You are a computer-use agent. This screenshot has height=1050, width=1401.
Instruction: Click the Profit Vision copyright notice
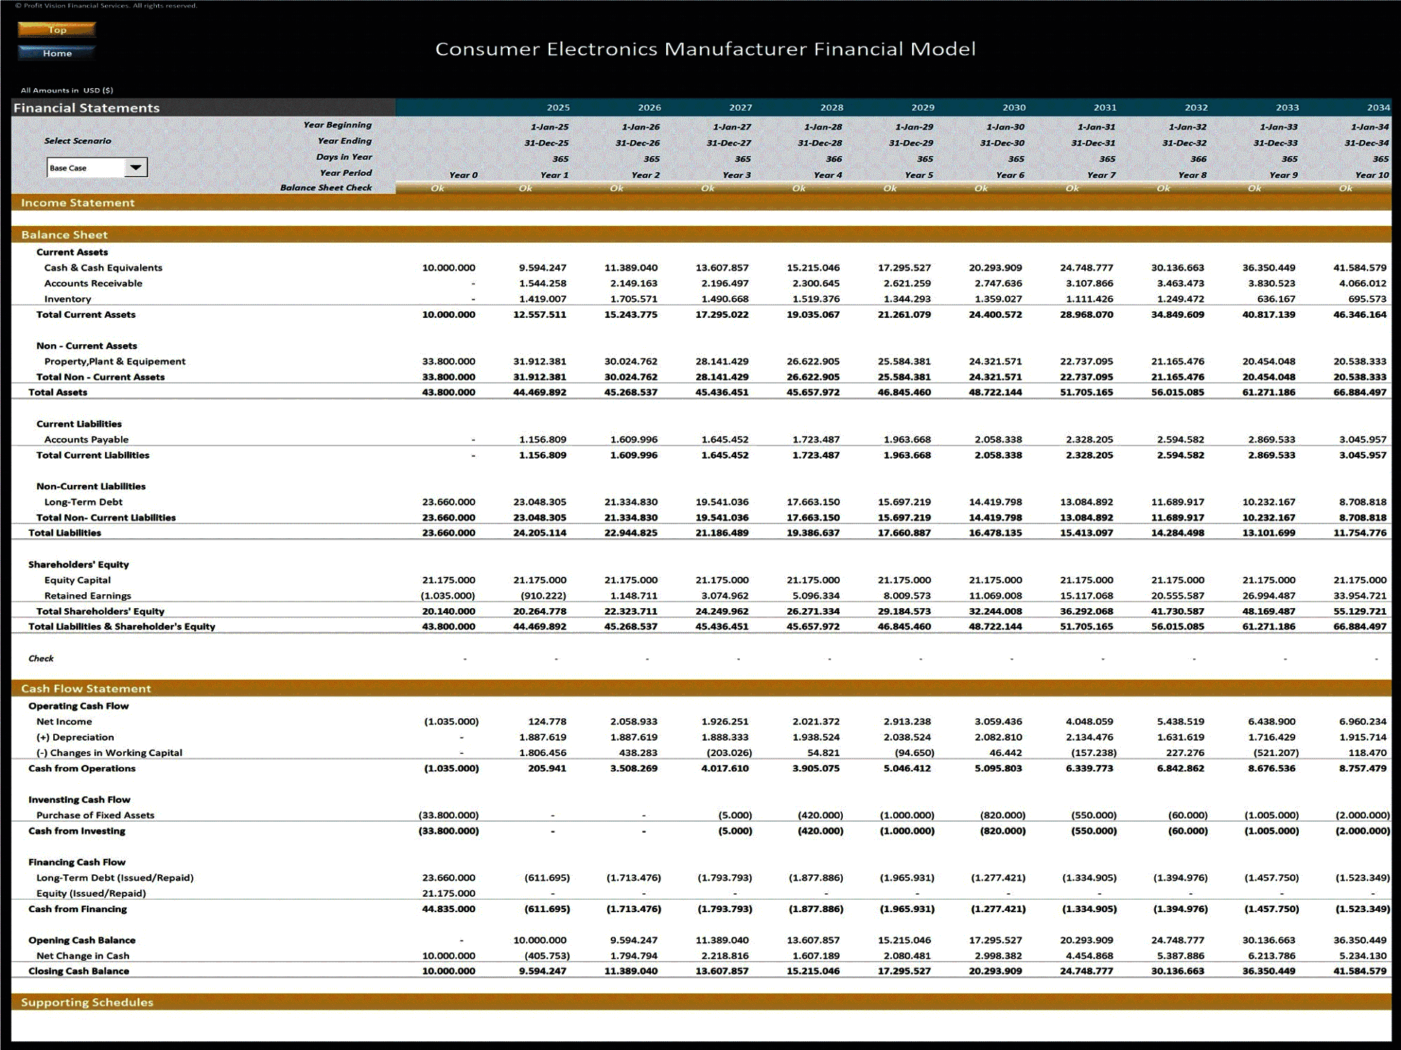[x=108, y=5]
